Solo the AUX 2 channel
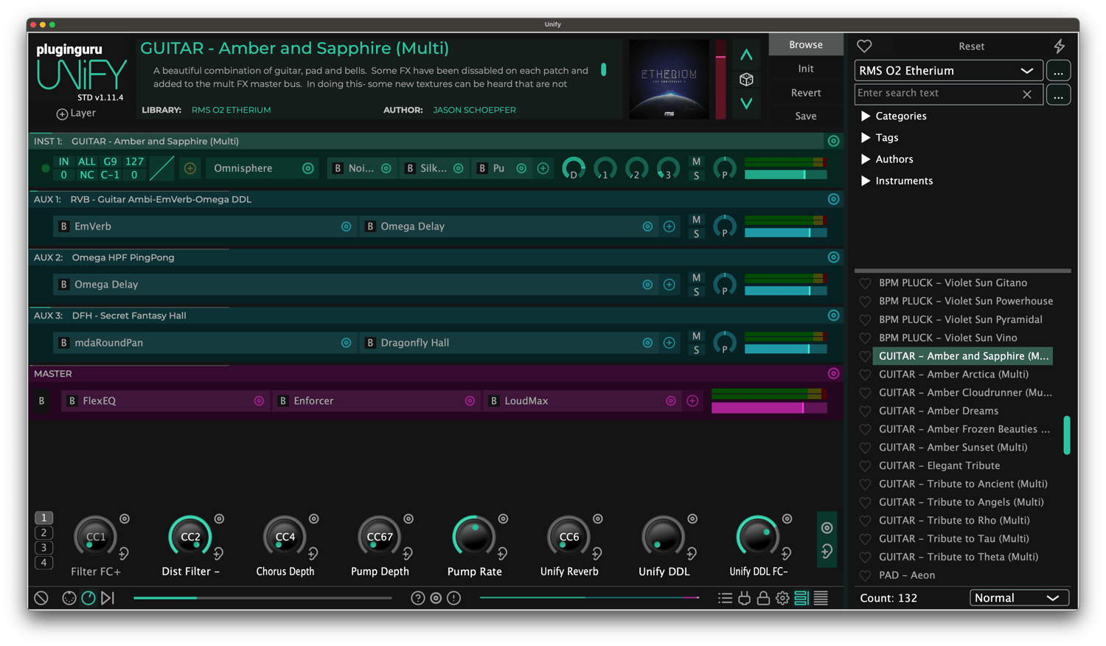Viewport: 1106px width, 646px height. click(x=696, y=292)
